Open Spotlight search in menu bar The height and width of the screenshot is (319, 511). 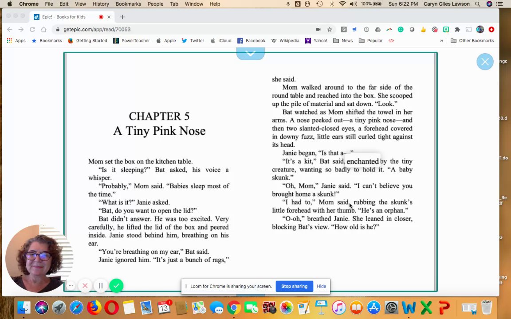[x=477, y=4]
